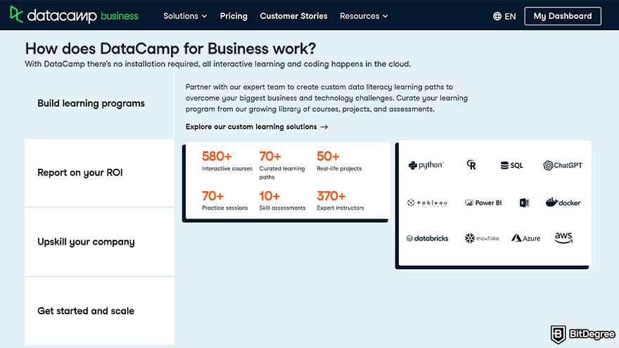Select the Upskill your company tab
Viewport: 619px width, 348px height.
(99, 242)
